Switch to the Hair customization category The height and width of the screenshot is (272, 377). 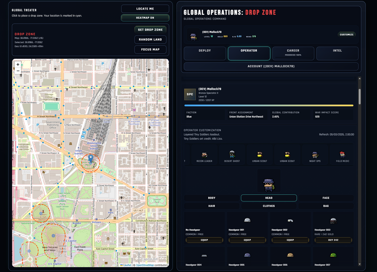[x=212, y=206]
